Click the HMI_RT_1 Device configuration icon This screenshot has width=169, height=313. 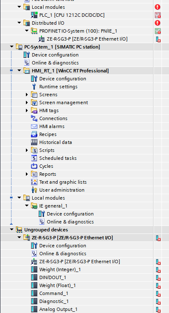[34, 79]
